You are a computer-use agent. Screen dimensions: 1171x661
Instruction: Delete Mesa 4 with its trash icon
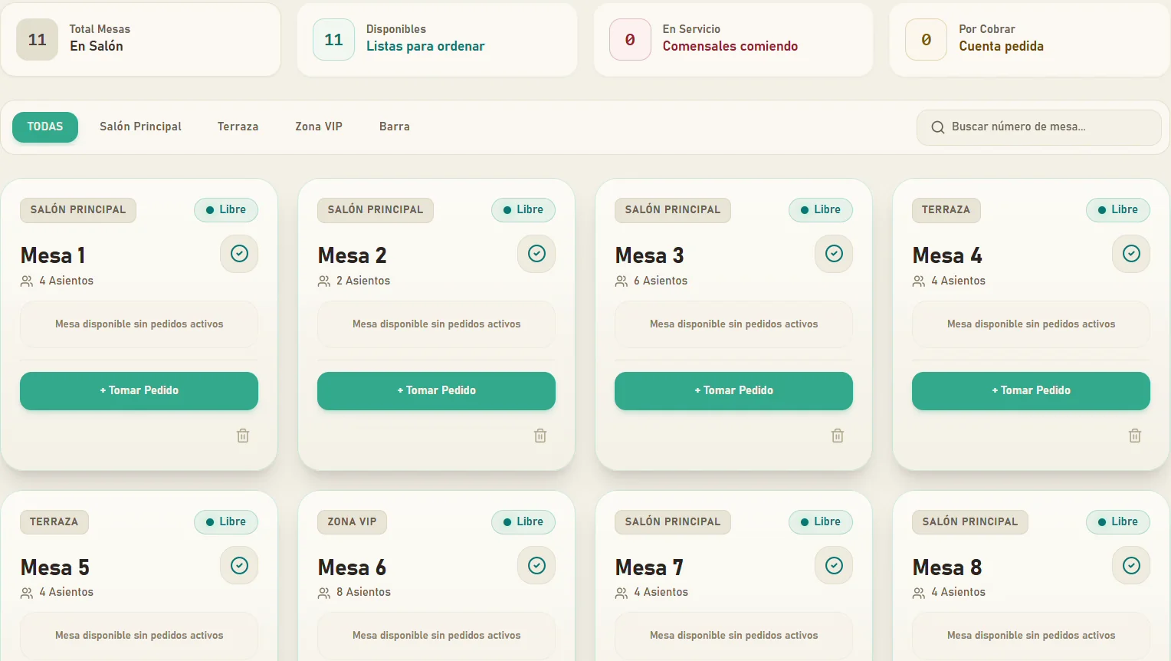point(1135,436)
